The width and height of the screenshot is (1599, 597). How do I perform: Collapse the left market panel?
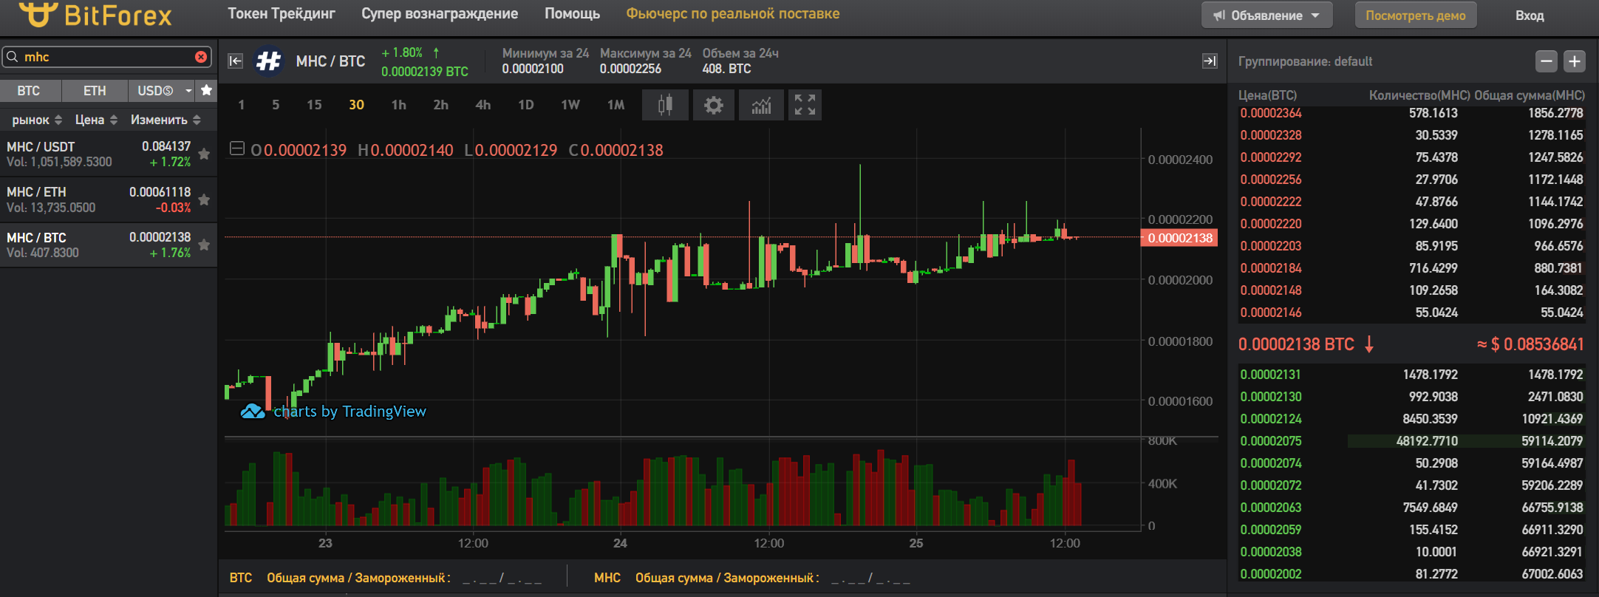pos(235,61)
